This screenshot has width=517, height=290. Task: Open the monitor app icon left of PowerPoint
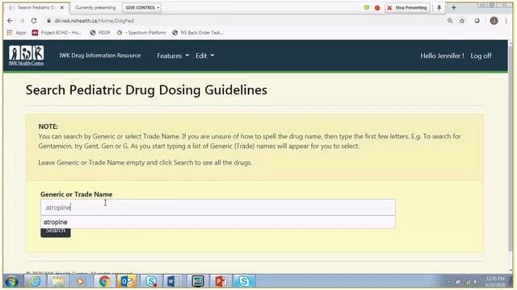pyautogui.click(x=198, y=281)
